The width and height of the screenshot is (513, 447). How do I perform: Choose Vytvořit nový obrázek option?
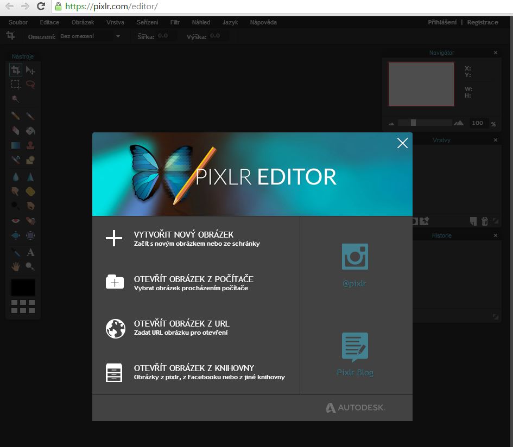click(195, 238)
